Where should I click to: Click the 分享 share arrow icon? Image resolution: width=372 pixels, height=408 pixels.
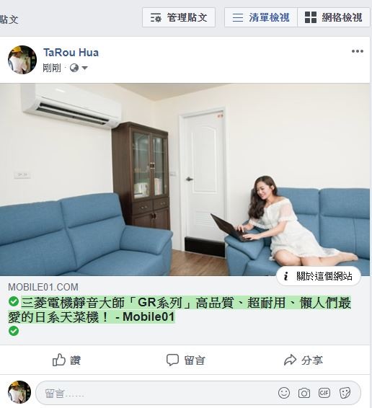pyautogui.click(x=290, y=360)
